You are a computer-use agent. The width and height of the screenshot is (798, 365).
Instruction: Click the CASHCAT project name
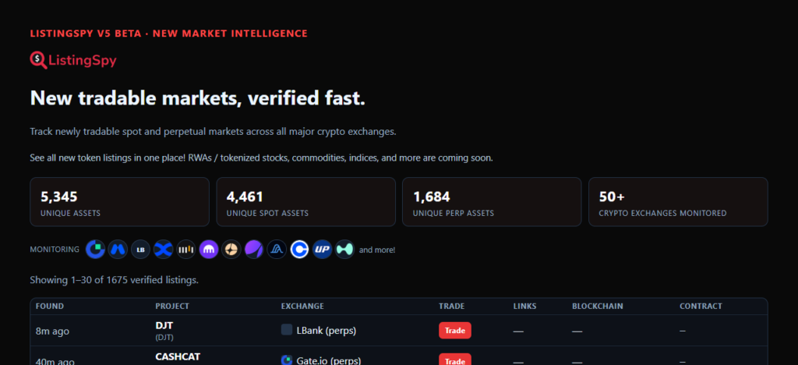(x=178, y=357)
